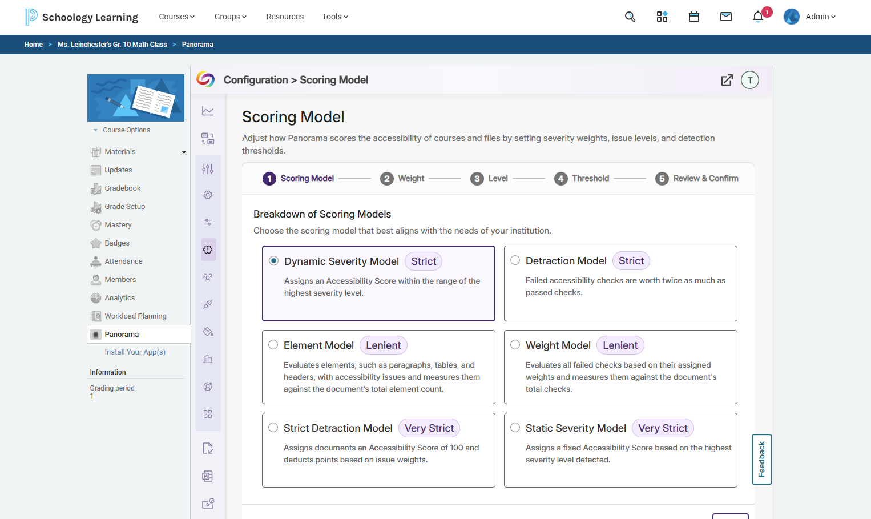
Task: Open the people group icon in sidebar
Action: [208, 277]
